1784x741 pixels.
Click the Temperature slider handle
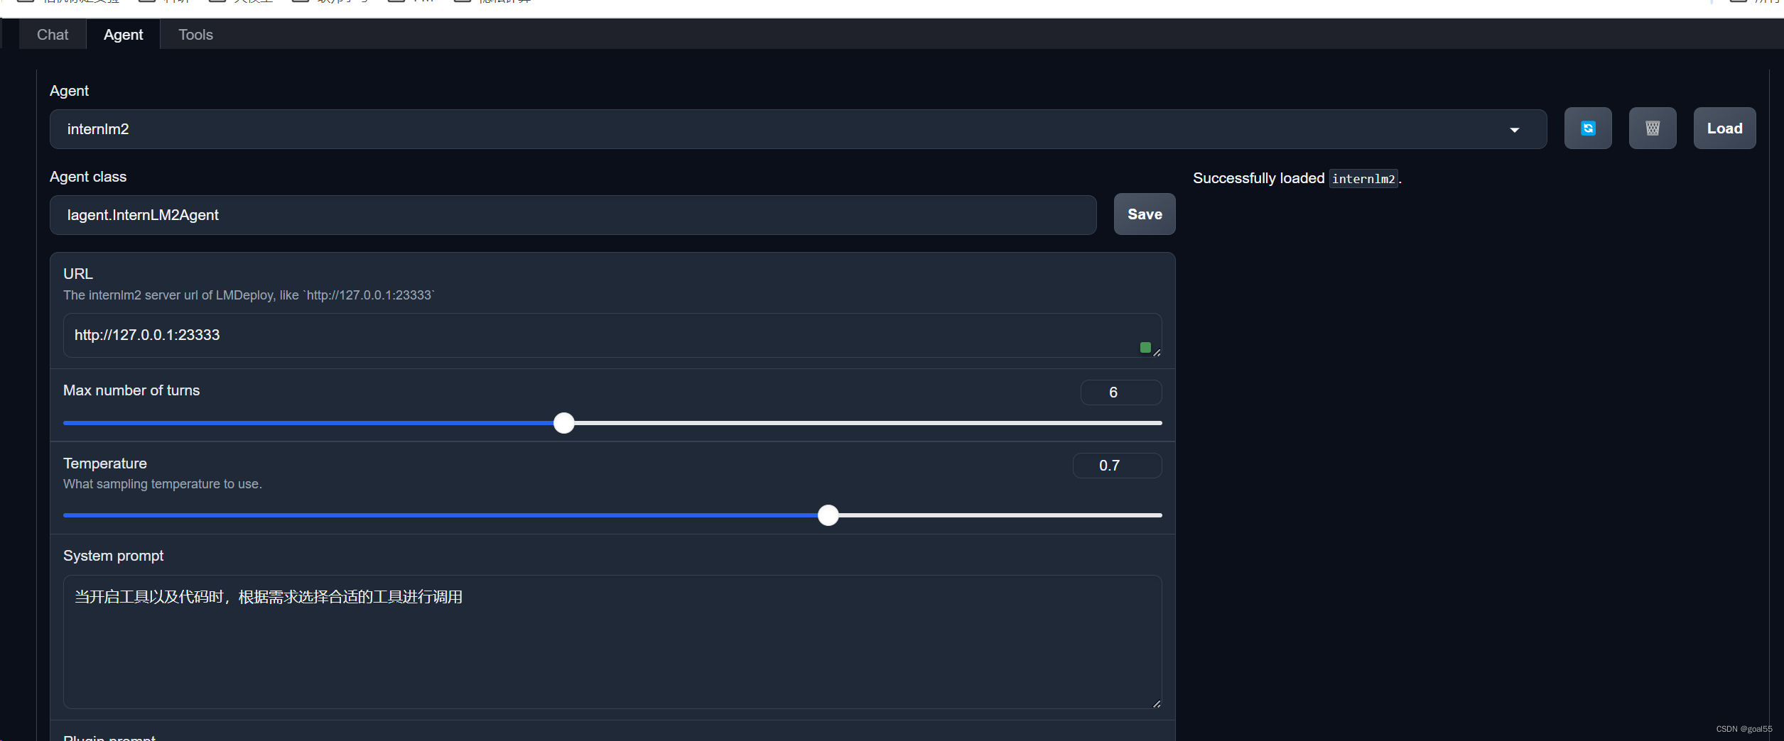click(x=828, y=515)
